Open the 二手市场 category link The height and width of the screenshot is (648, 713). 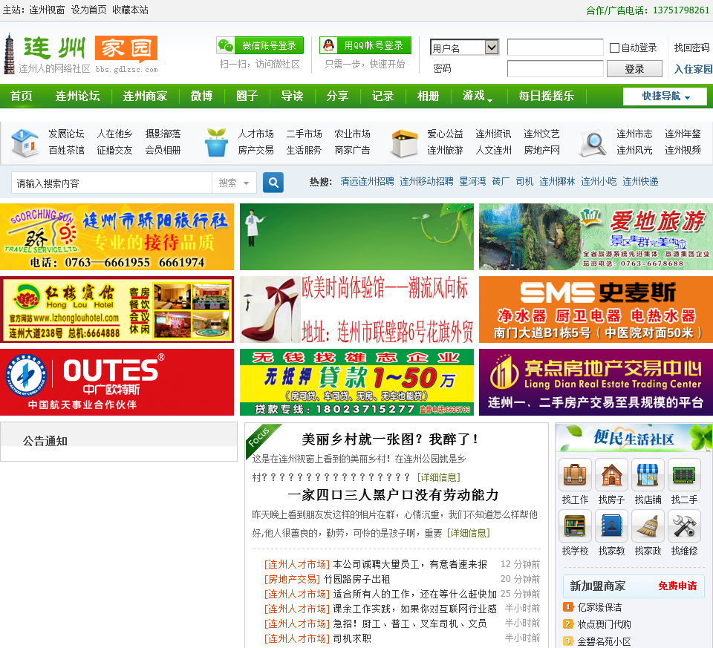pos(305,134)
